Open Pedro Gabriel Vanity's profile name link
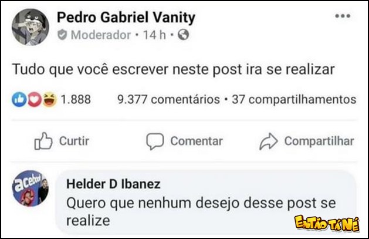Screen dimensions: 369x239 [x=126, y=18]
